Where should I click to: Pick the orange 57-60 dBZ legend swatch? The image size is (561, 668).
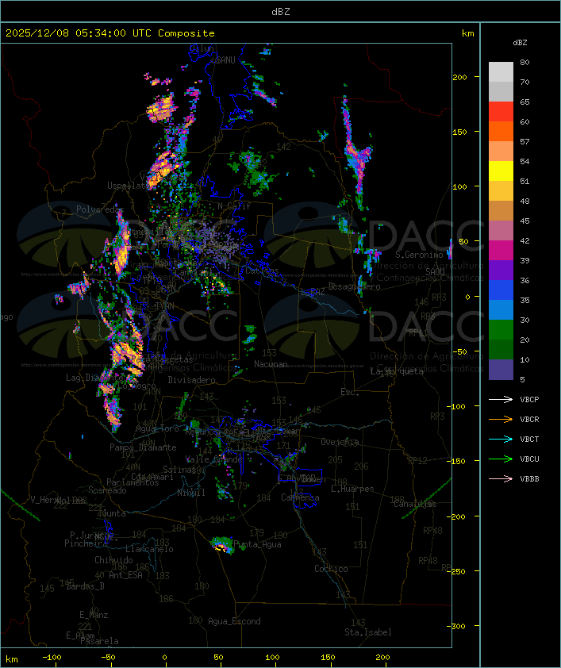(501, 132)
